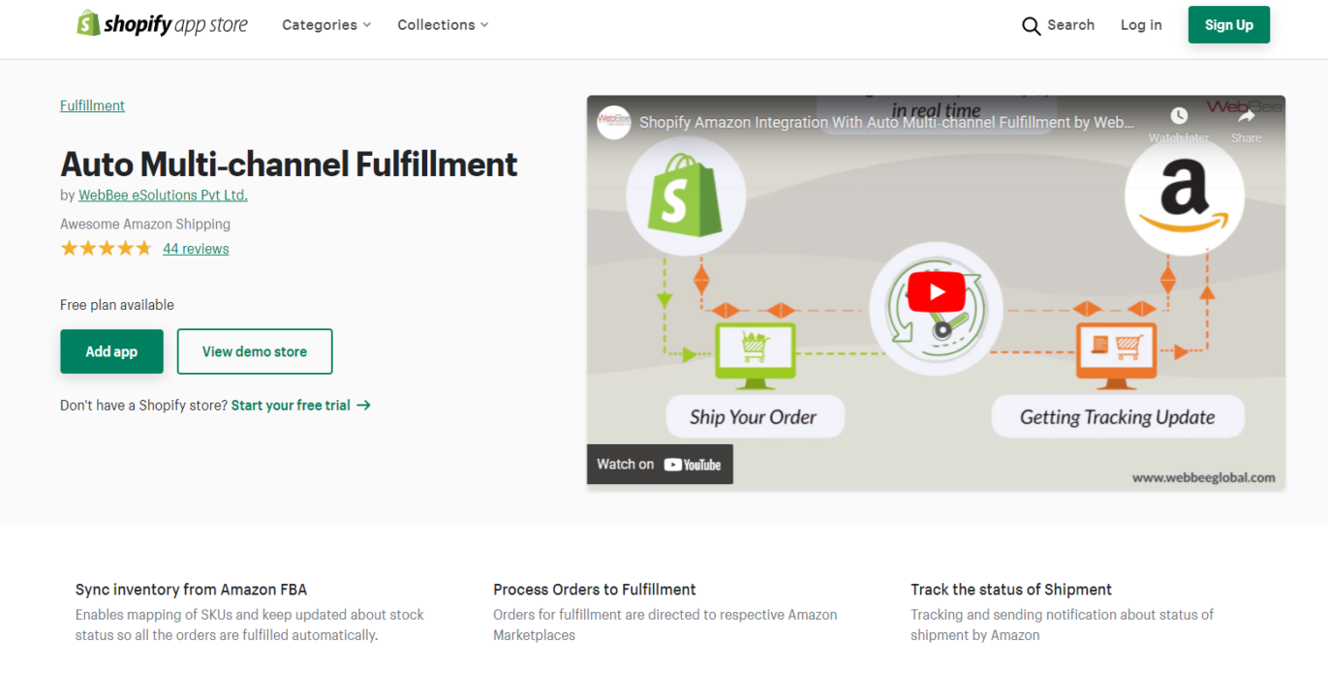This screenshot has width=1328, height=697.
Task: Open the video title link
Action: [x=886, y=123]
